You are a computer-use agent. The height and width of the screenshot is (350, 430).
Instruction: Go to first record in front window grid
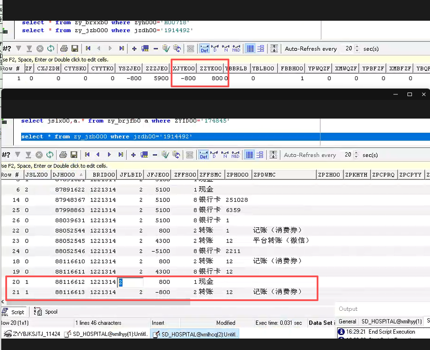pyautogui.click(x=87, y=155)
